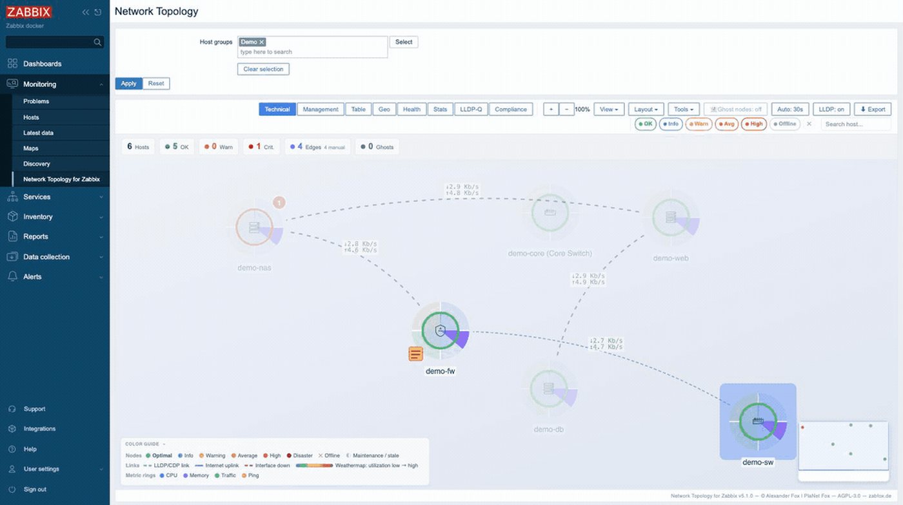Expand the Data collection menu section
Image resolution: width=903 pixels, height=505 pixels.
(x=55, y=256)
